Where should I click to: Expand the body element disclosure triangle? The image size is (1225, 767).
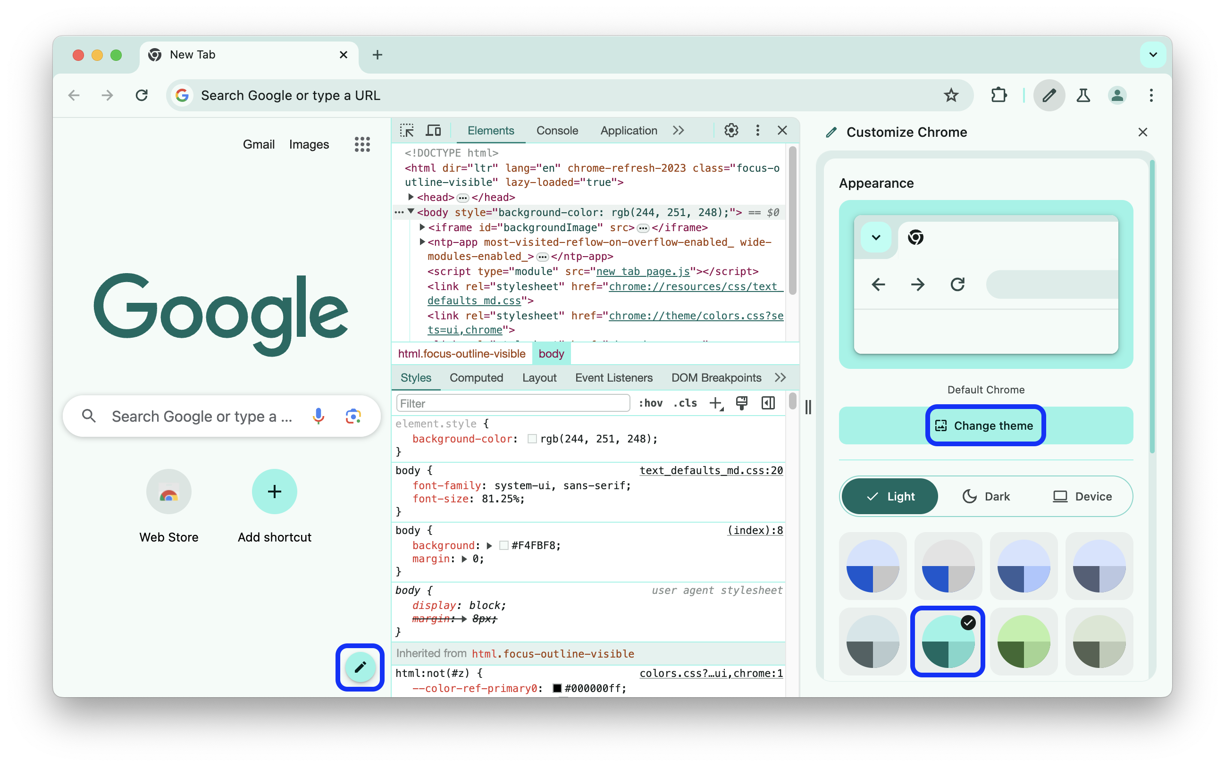[x=408, y=212]
